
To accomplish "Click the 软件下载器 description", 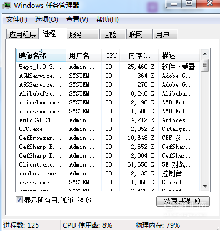I will [178, 67].
